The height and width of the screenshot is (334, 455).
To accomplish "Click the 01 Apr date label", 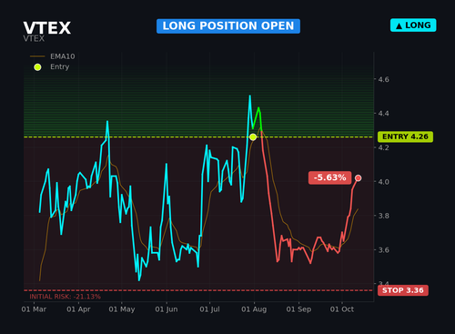I will point(78,309).
